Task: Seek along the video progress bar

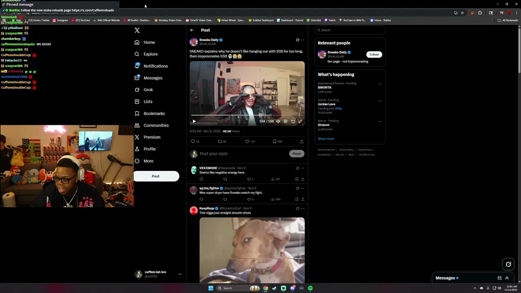Action: click(247, 116)
